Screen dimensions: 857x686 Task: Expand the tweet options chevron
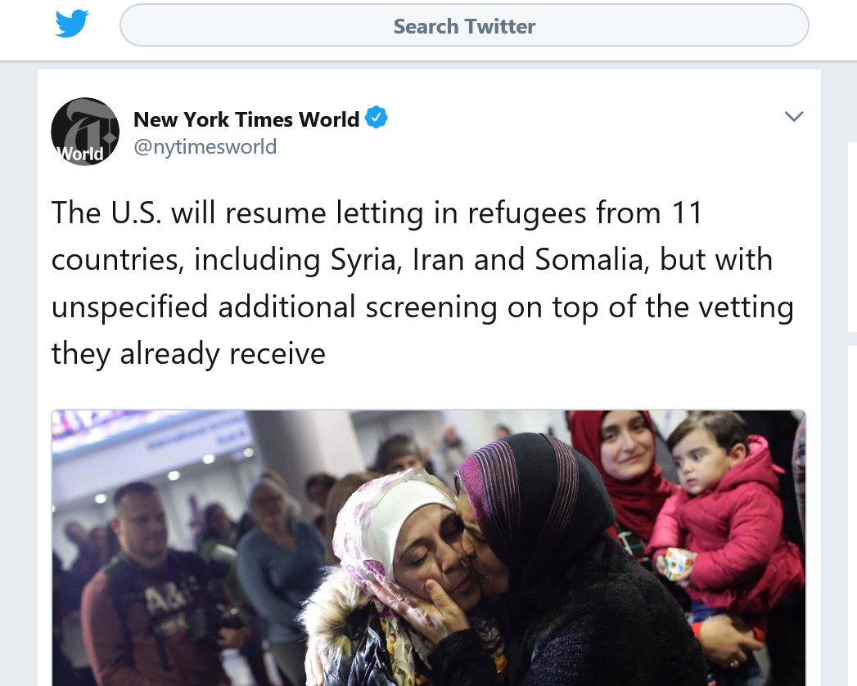point(794,116)
